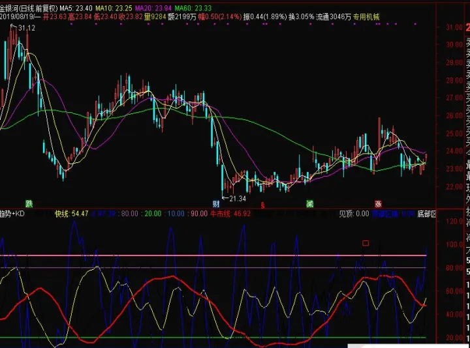The image size is (470, 348).
Task: Click the 牛市线: 46.92 indicator value
Action: (x=230, y=214)
